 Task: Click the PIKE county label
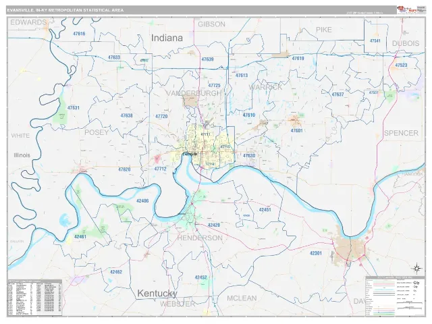324,30
